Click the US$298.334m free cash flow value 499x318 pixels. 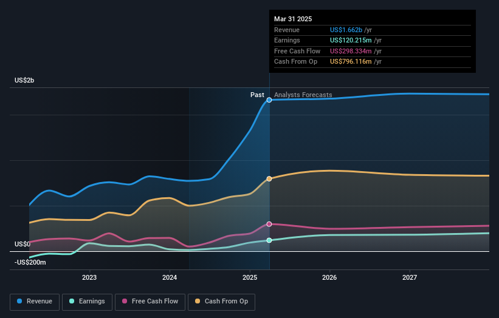pos(351,51)
